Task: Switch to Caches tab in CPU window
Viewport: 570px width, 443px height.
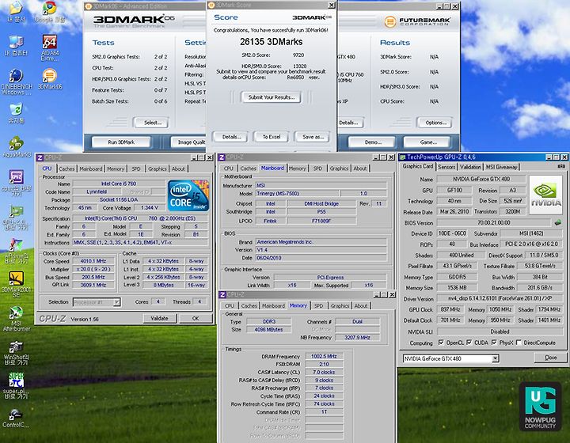Action: click(x=66, y=168)
